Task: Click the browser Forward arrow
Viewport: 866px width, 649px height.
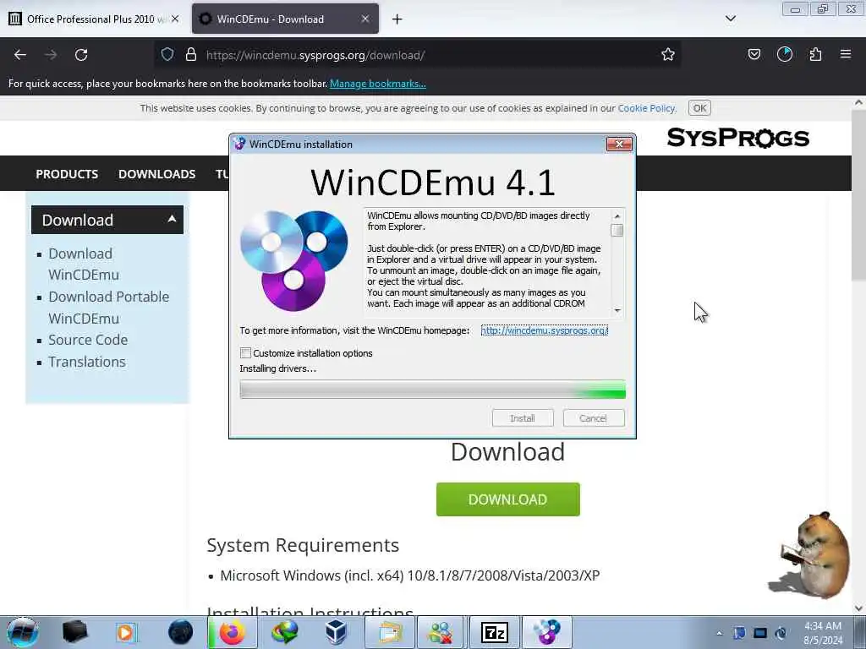Action: [51, 55]
